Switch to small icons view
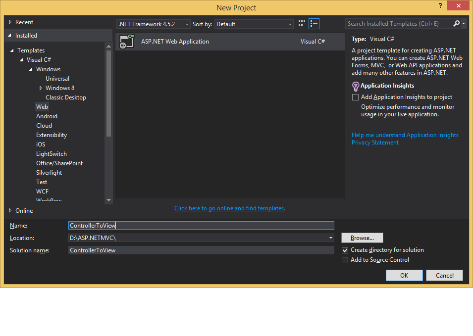This screenshot has height=336, width=473. point(301,24)
